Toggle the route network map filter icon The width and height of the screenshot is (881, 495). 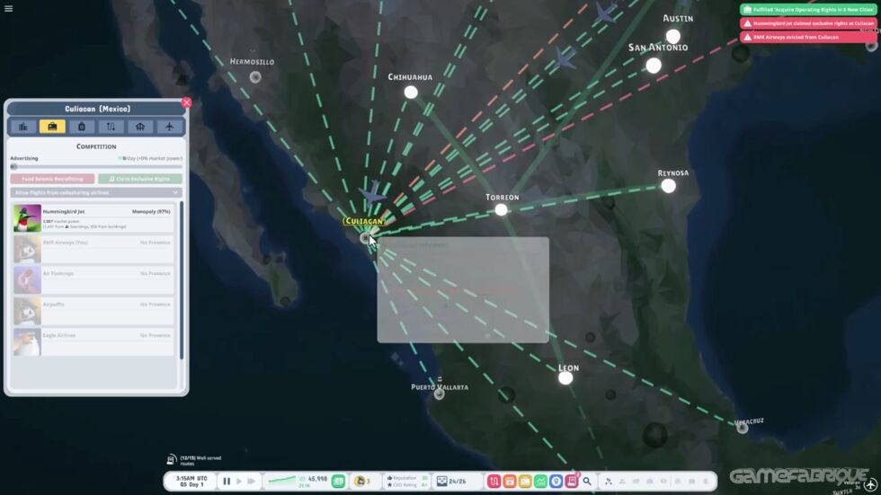609,481
